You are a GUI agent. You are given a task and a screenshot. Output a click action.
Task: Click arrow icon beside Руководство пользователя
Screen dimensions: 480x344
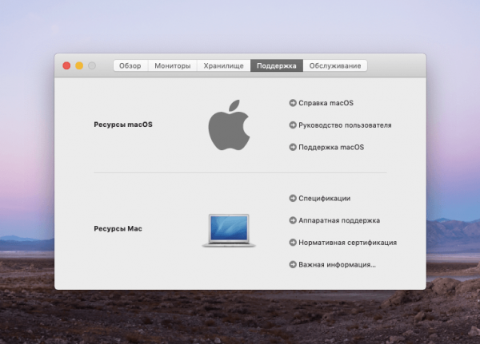click(293, 125)
